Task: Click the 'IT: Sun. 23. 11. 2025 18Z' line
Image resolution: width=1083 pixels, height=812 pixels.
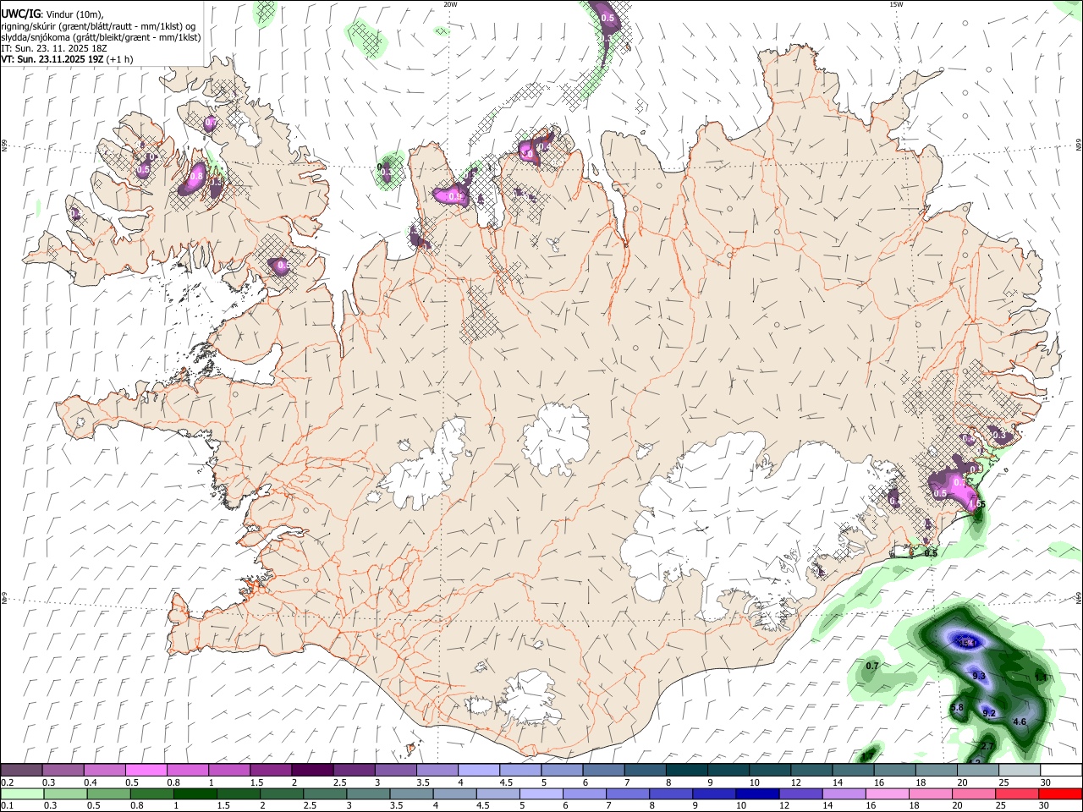Action: tap(53, 48)
